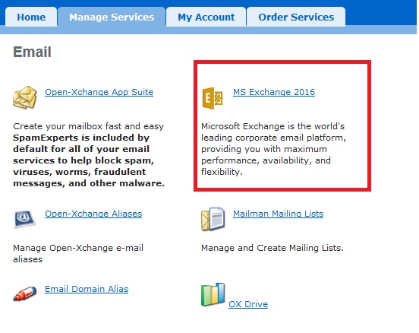Select the Manage Services tab
Viewport: 419px width, 333px height.
coord(112,17)
